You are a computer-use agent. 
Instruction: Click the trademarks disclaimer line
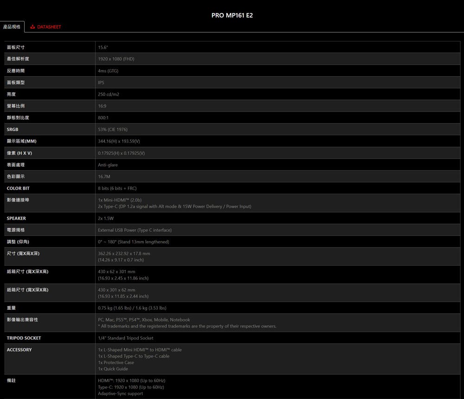click(187, 326)
